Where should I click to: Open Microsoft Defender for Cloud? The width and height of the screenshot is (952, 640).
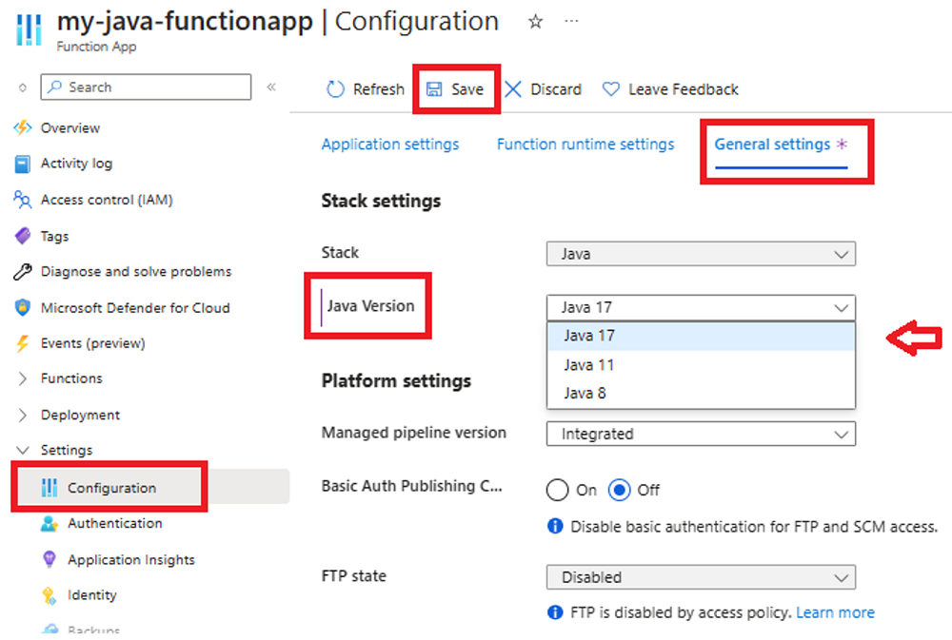pyautogui.click(x=134, y=308)
